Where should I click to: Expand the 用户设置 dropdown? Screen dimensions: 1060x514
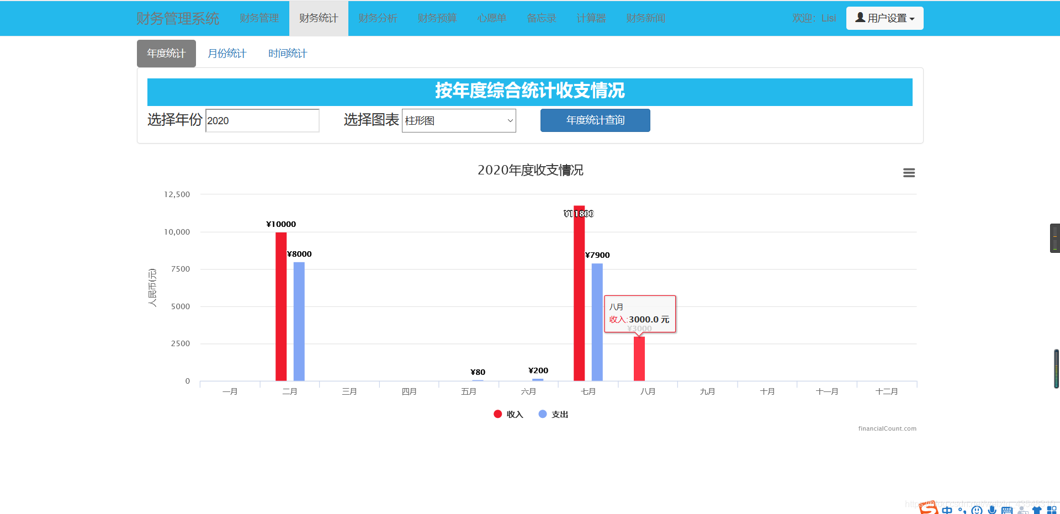pyautogui.click(x=884, y=18)
